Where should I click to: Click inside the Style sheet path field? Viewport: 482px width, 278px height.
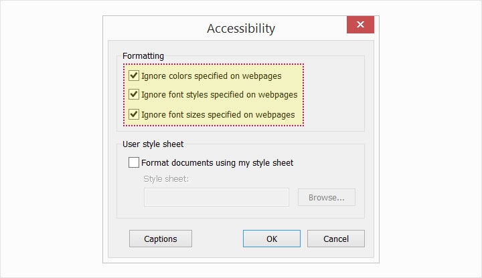click(x=216, y=197)
